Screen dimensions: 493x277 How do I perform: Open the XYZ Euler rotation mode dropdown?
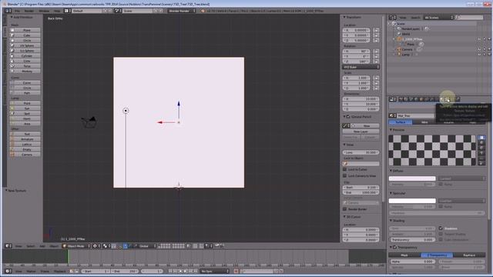pyautogui.click(x=361, y=67)
